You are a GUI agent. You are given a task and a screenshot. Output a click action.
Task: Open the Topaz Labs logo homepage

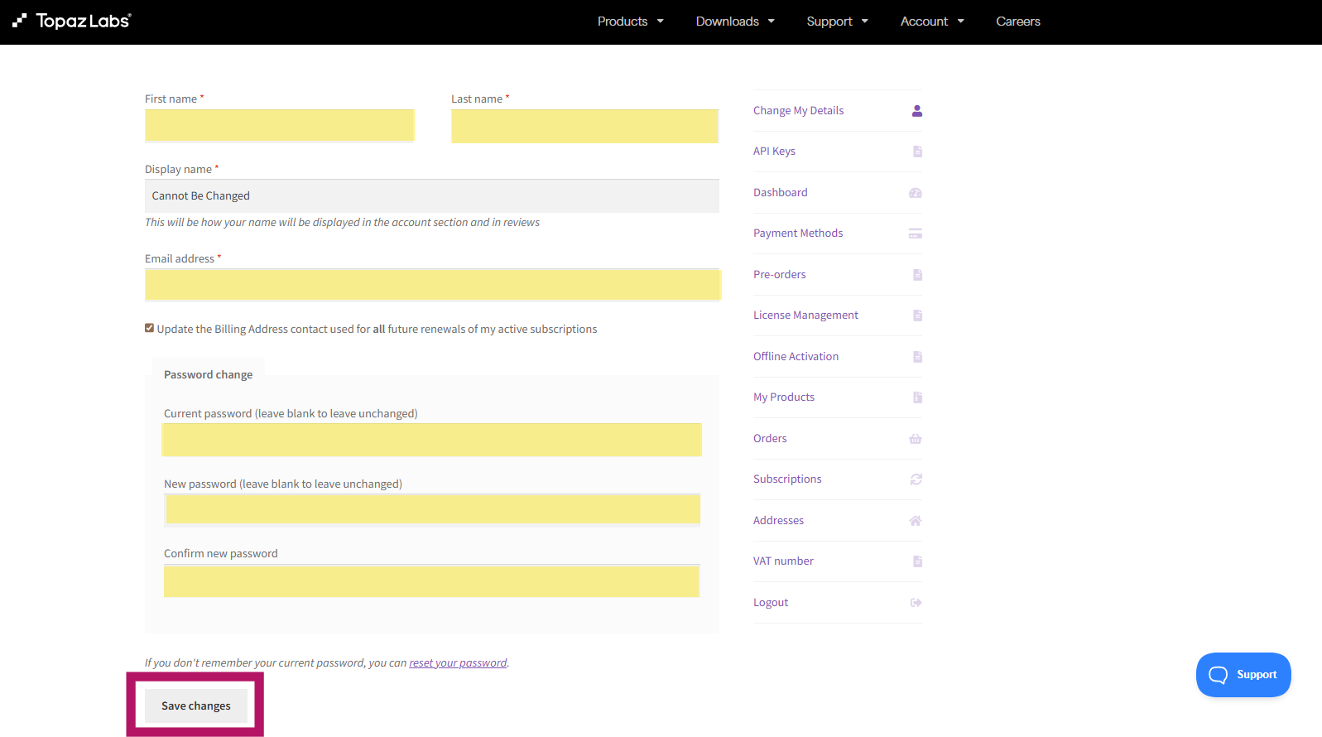[72, 21]
